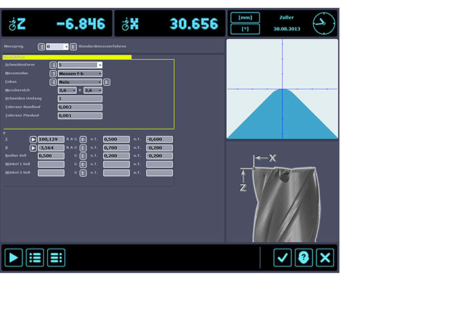Click X row u.T. field -0,200
The height and width of the screenshot is (315, 476).
(x=160, y=148)
